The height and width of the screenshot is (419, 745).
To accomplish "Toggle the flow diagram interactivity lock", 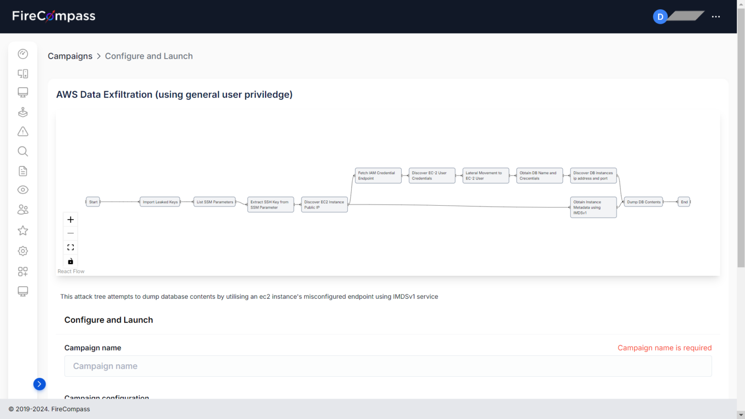I will 70,261.
